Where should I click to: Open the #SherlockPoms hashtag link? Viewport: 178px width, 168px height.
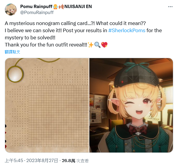[127, 30]
